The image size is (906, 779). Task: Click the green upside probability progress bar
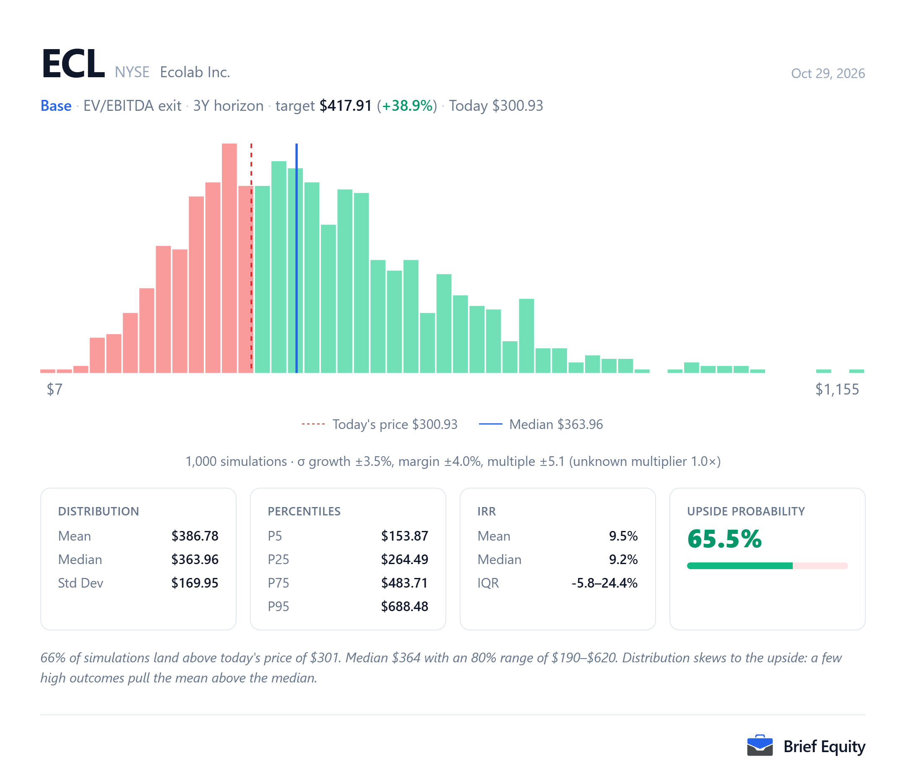(x=740, y=566)
